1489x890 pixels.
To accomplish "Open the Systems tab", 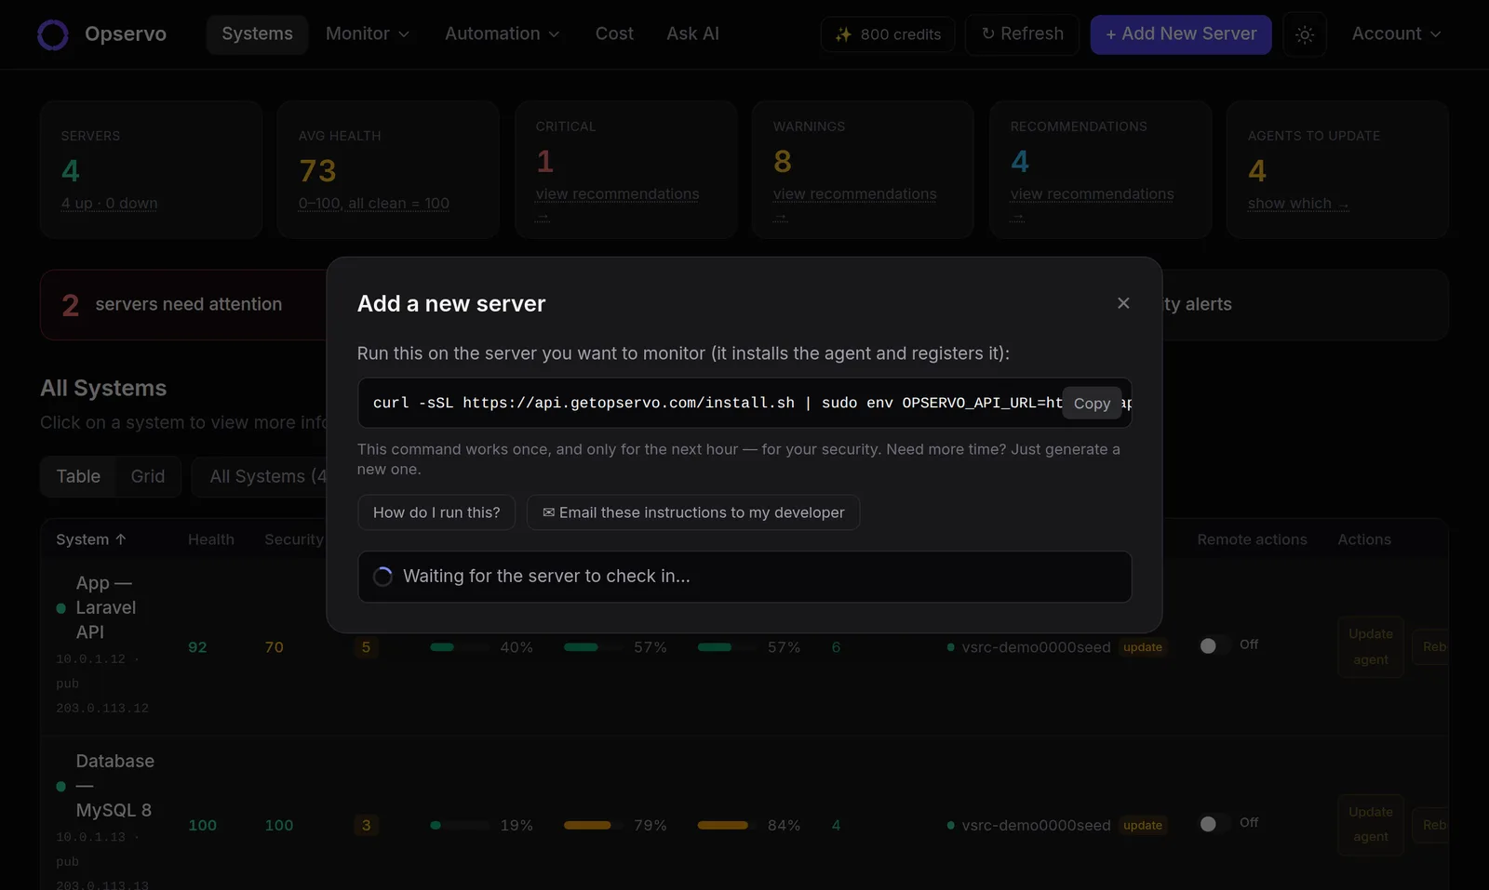I will (257, 34).
